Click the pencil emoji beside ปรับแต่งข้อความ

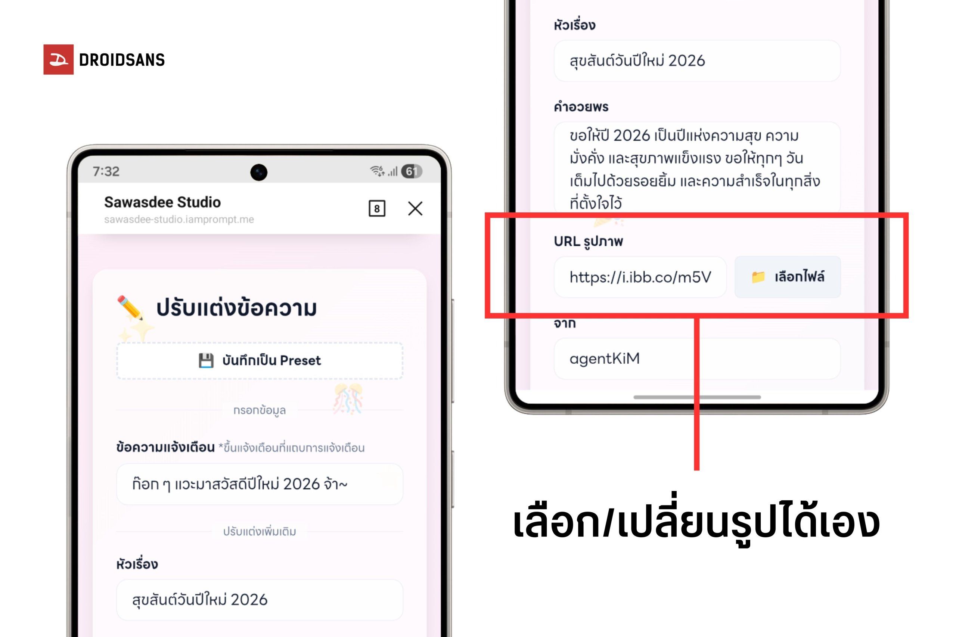(x=130, y=308)
